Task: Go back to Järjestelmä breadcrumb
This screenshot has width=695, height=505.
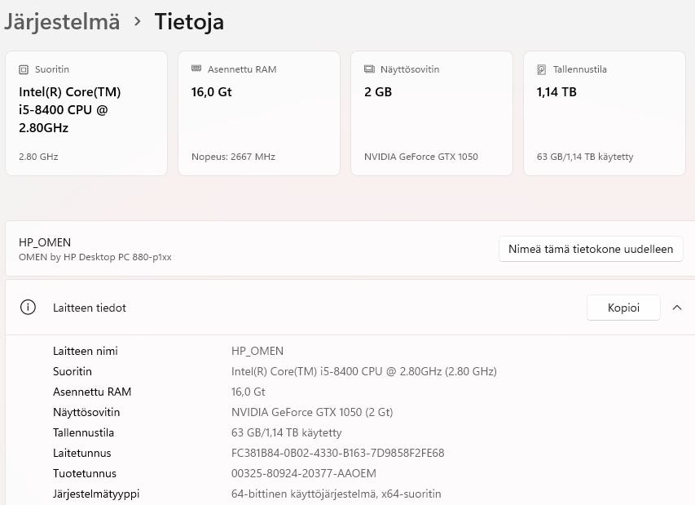Action: pos(62,22)
